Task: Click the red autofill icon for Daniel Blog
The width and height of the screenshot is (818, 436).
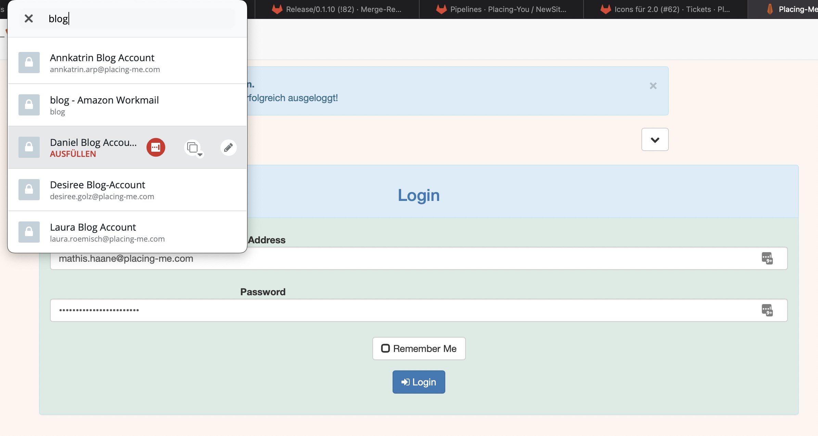Action: pos(156,147)
